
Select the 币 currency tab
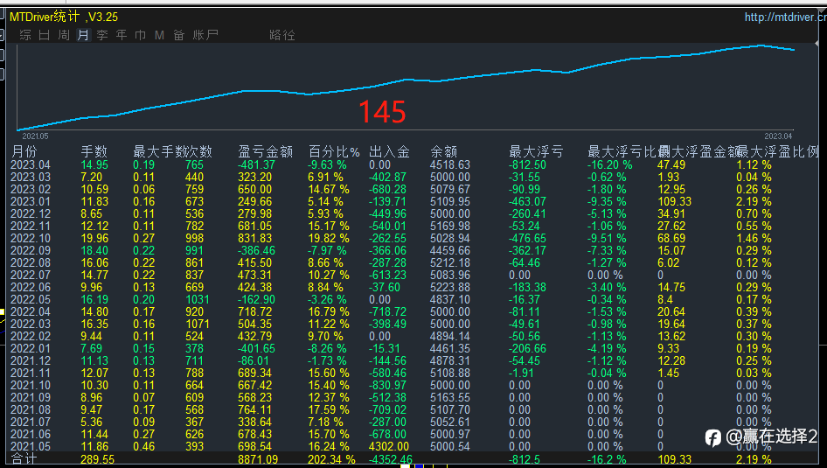click(x=141, y=35)
